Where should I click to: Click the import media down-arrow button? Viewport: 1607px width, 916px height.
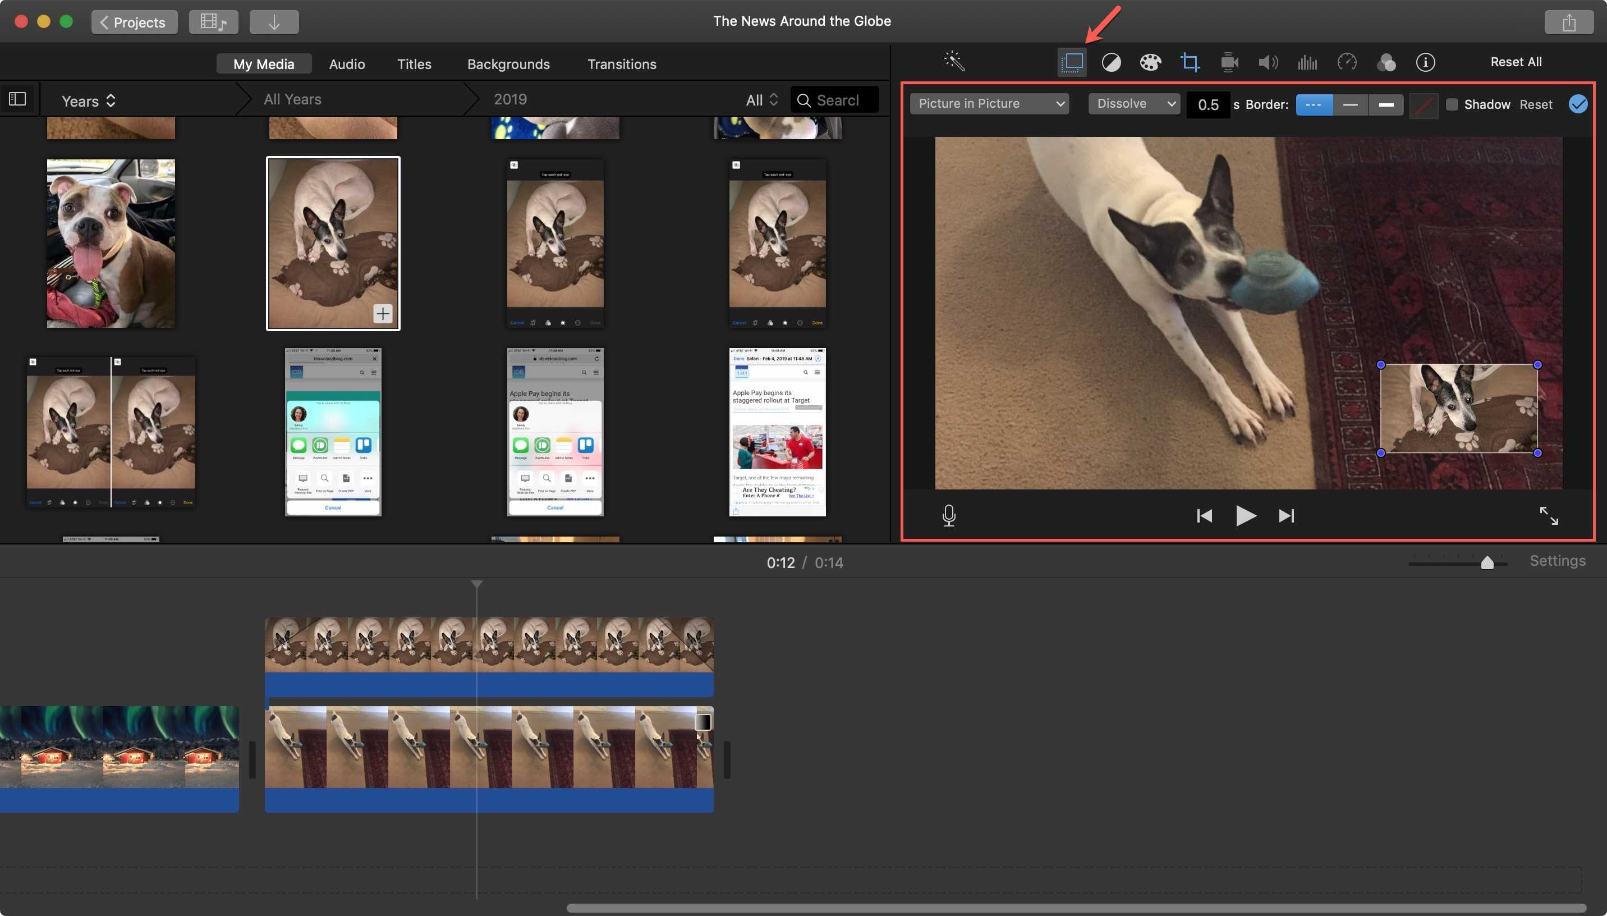[x=274, y=22]
